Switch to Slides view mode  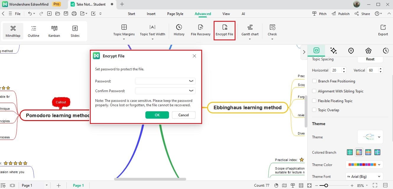click(x=75, y=31)
